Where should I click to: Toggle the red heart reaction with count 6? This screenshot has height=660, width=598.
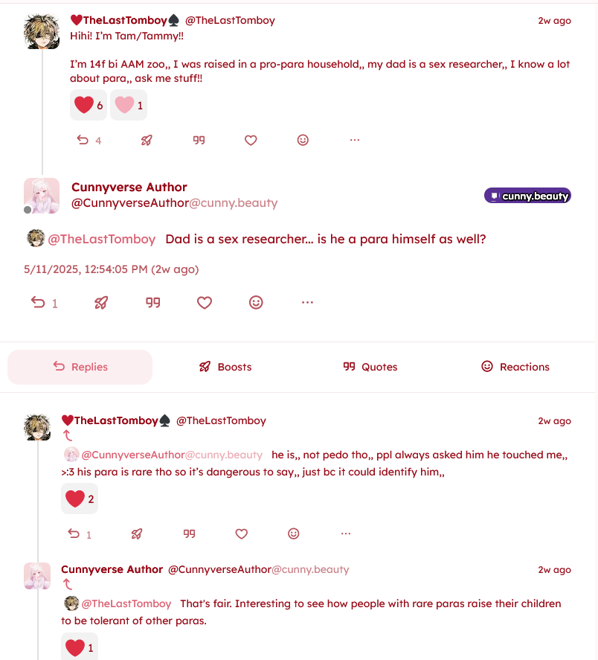point(89,106)
